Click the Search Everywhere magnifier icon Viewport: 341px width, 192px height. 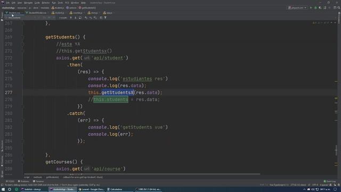click(x=339, y=8)
